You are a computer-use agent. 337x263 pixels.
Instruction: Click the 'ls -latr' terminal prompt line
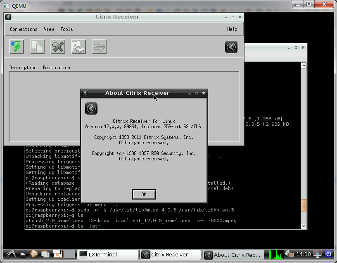point(63,226)
